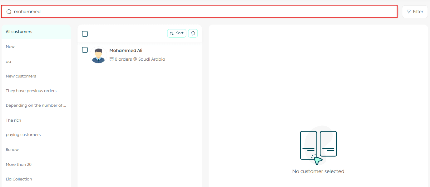Viewport: 430px width, 187px height.
Task: Open the Eid Collection segment
Action: tap(19, 179)
